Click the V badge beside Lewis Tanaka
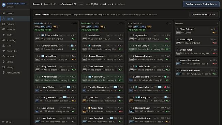Image resolution: width=222 pixels, height=125 pixels. [x=136, y=66]
